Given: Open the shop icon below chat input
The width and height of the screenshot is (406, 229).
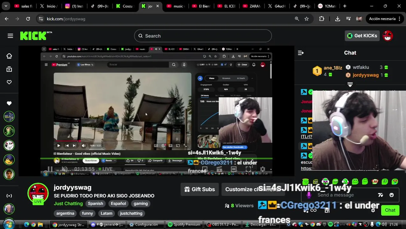Looking at the screenshot, I should pyautogui.click(x=327, y=210).
